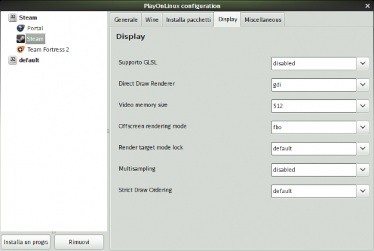
Task: Click the Offscreen rendering mode label
Action: point(152,126)
